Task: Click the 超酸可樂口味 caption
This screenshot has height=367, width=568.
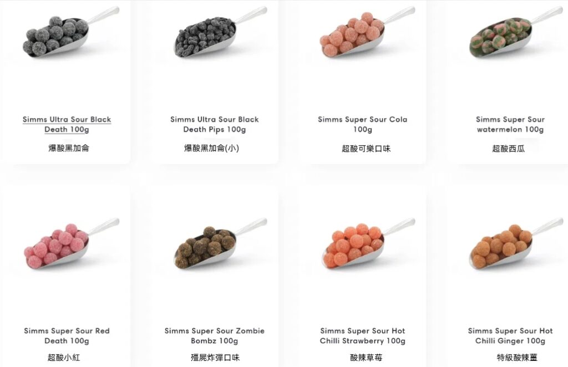Action: (x=366, y=149)
